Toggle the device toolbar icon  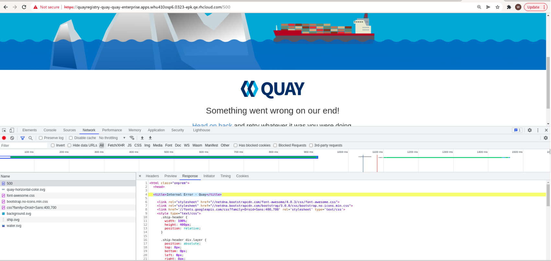point(12,130)
